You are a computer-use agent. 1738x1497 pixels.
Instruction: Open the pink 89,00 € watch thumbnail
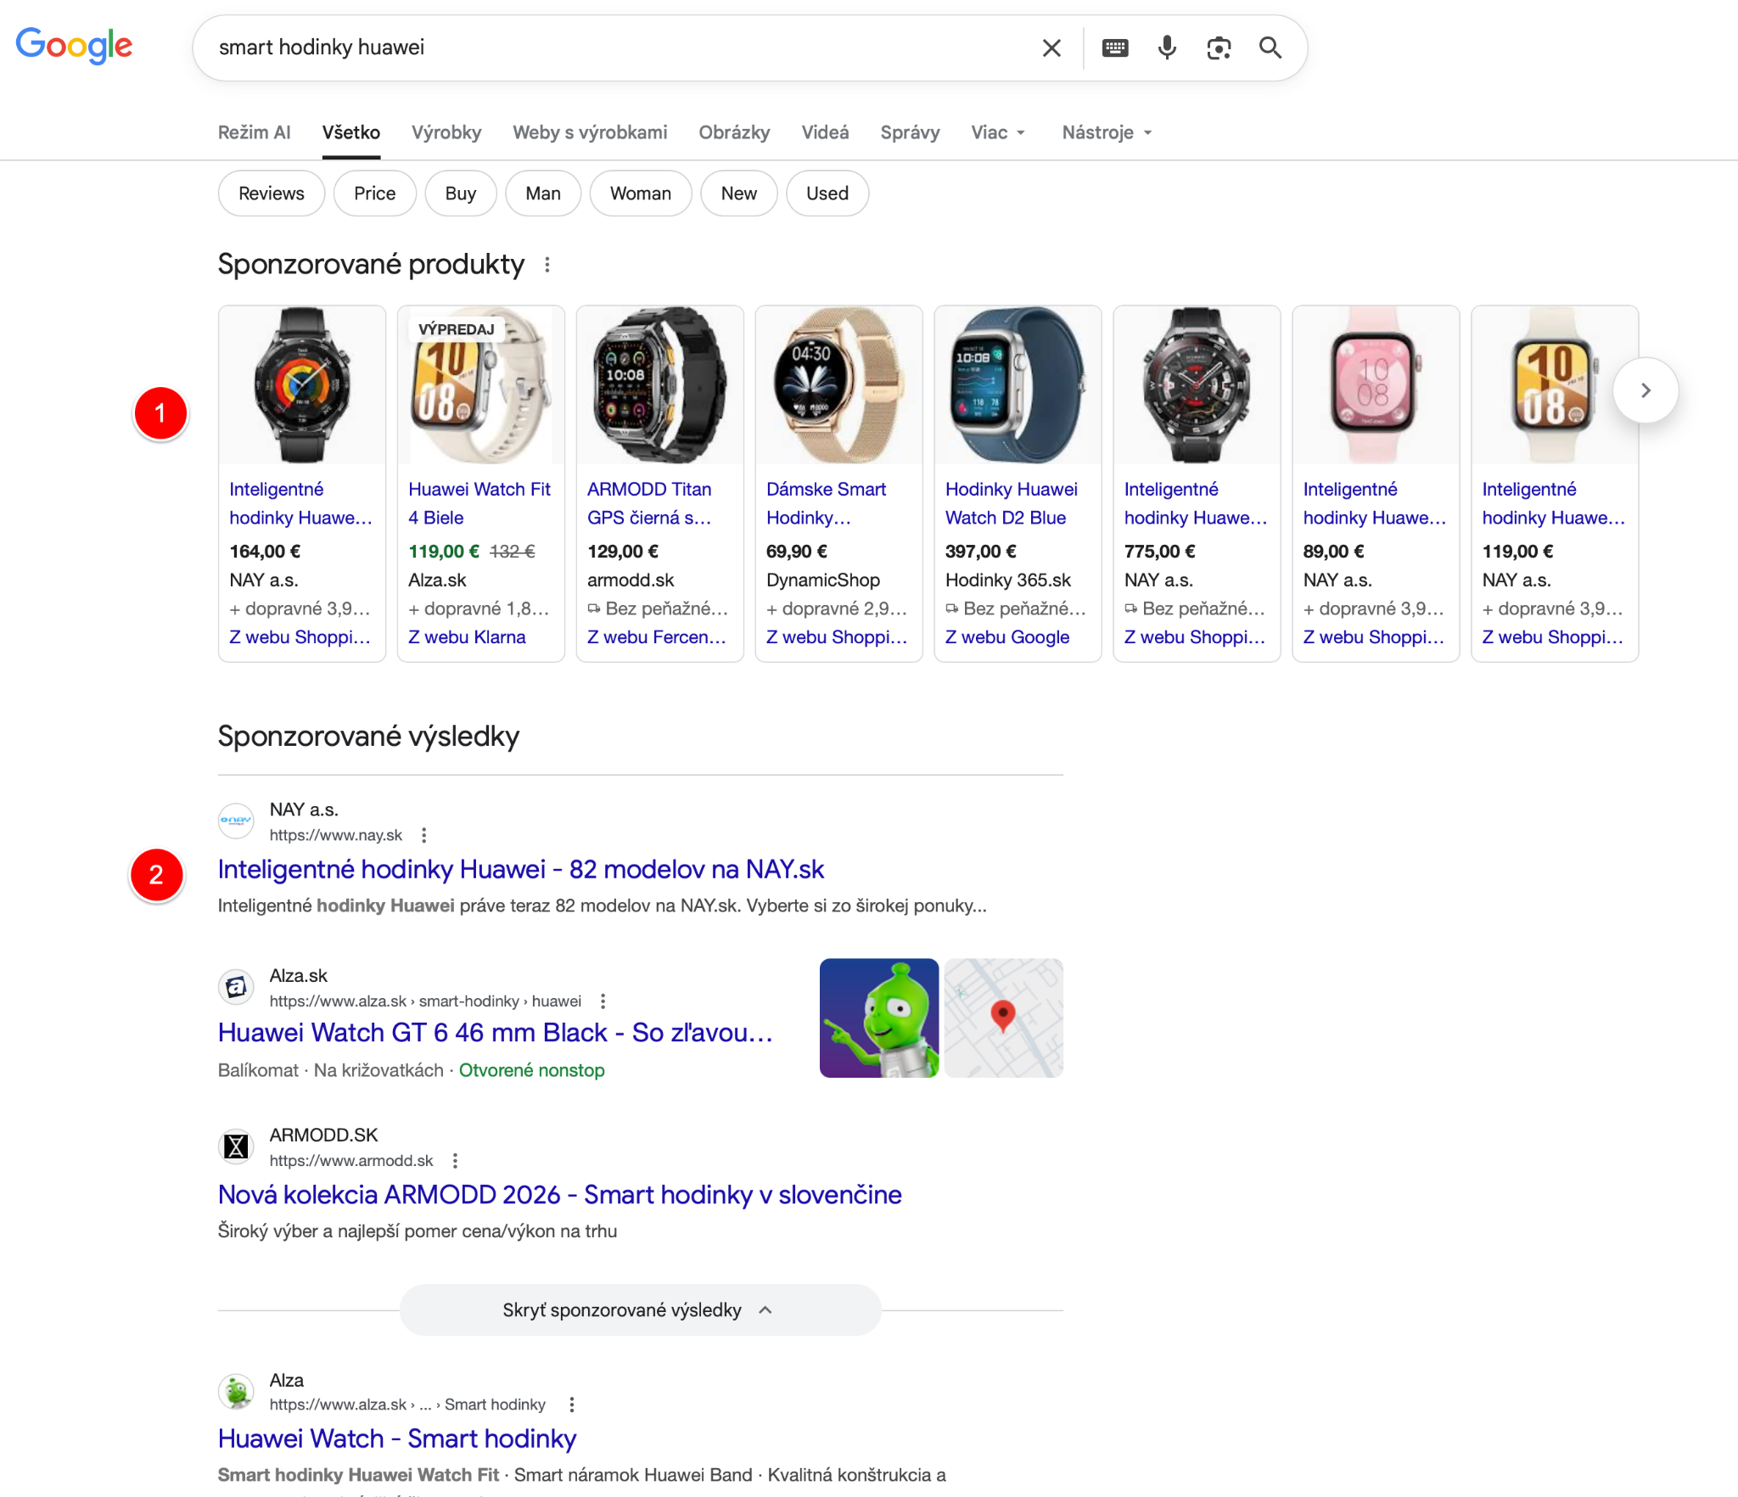pos(1376,385)
